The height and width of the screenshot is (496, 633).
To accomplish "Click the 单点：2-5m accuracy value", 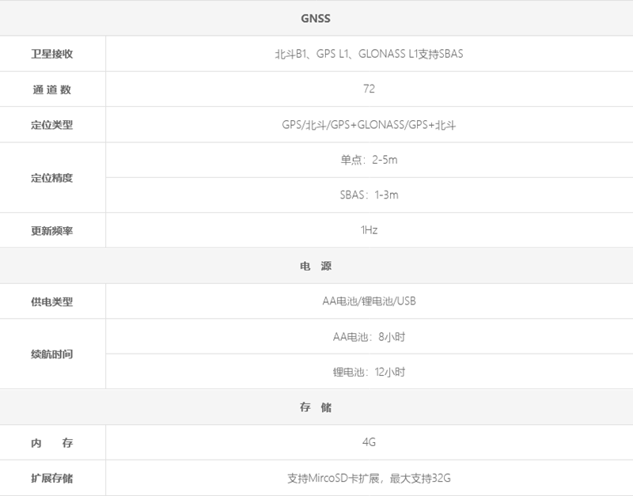I will [369, 160].
